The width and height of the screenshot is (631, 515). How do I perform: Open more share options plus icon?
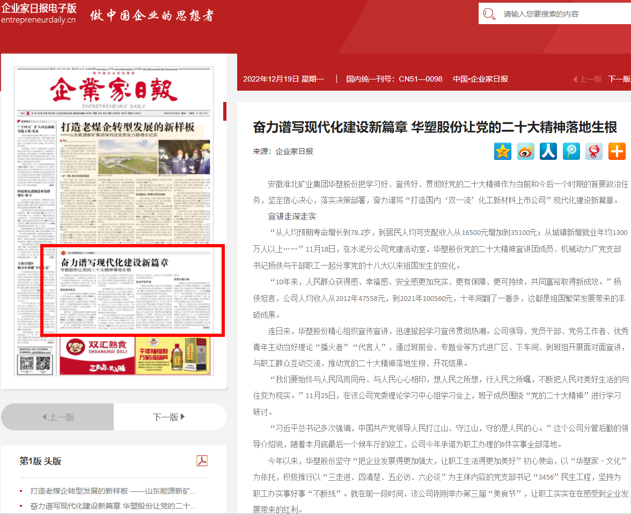[x=617, y=151]
